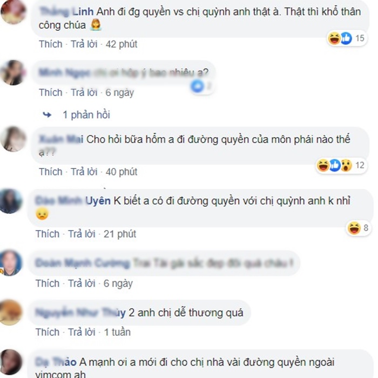The width and height of the screenshot is (378, 378).
Task: Click Thích under the '2 anh chị dễ thương' comment
Action: point(48,332)
